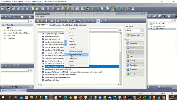This screenshot has height=100, width=177.
Task: Select Formulas in the context menu
Action: (72, 47)
